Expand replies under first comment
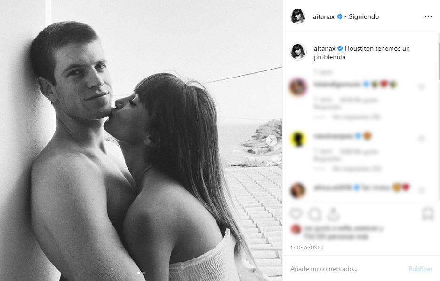This screenshot has width=440, height=281. [x=356, y=117]
